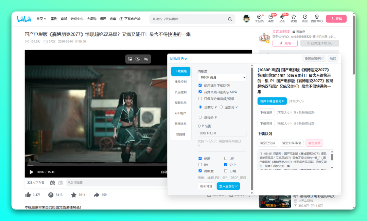Screen dimensions: 367x221
Task: Open the 历史 history clock icon
Action: click(305, 17)
